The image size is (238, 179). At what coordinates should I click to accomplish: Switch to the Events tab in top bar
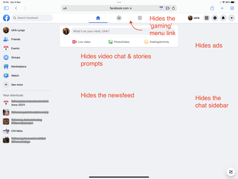[140, 18]
